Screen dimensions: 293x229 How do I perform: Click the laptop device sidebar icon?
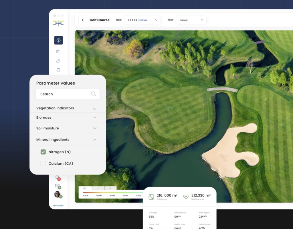pos(58,70)
